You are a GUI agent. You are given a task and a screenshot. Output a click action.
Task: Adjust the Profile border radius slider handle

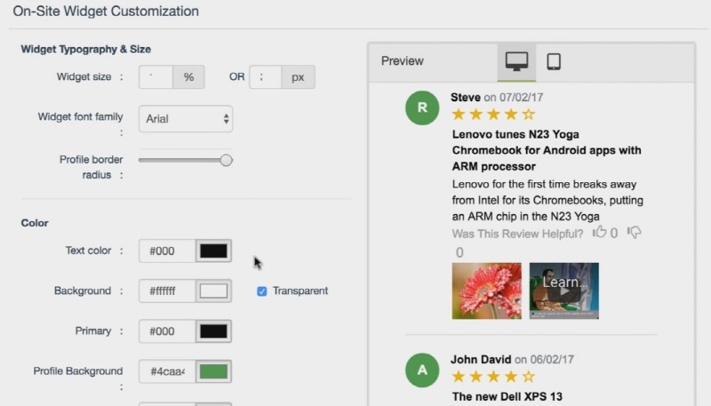click(226, 160)
